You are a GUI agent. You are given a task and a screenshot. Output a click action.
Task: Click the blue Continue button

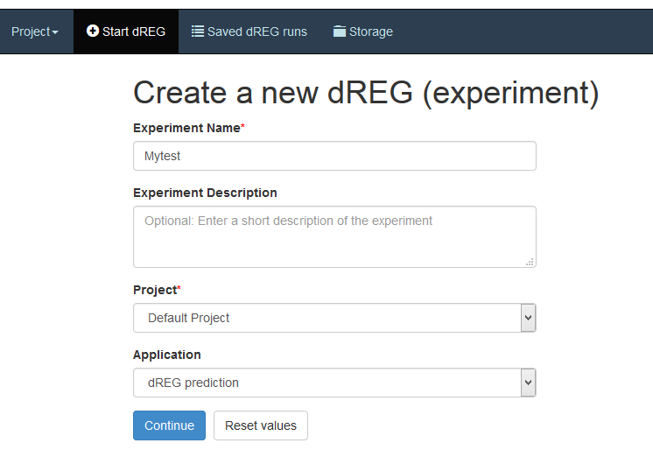pos(169,425)
